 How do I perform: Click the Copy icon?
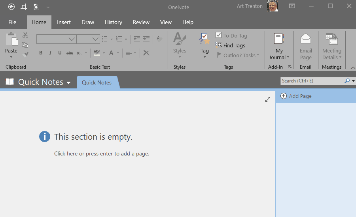25,45
